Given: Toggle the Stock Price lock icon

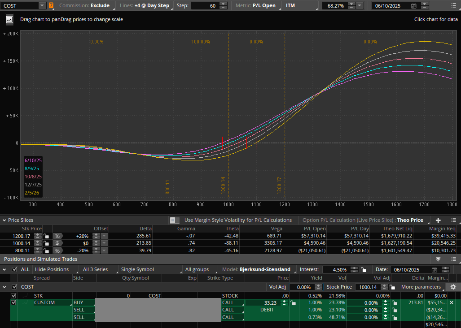Looking at the screenshot, I should (x=392, y=287).
